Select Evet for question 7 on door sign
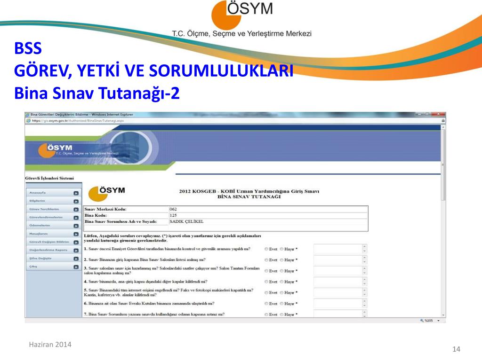Image resolution: width=482 pixels, height=361 pixels. point(266,314)
